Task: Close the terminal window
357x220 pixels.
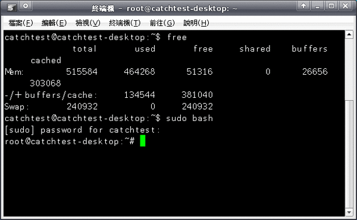Action: click(x=345, y=6)
